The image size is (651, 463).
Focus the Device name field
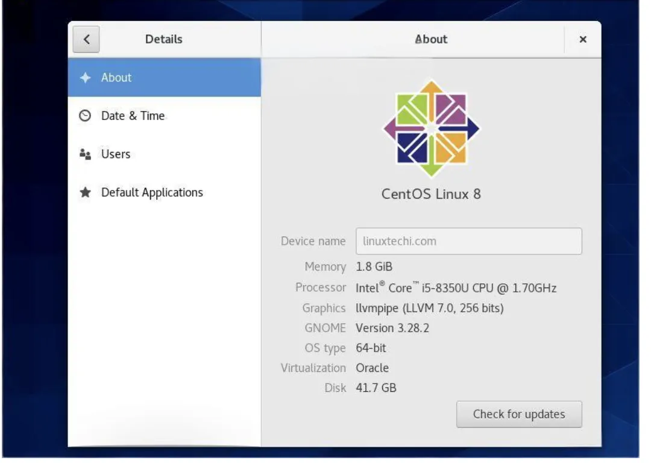point(469,241)
